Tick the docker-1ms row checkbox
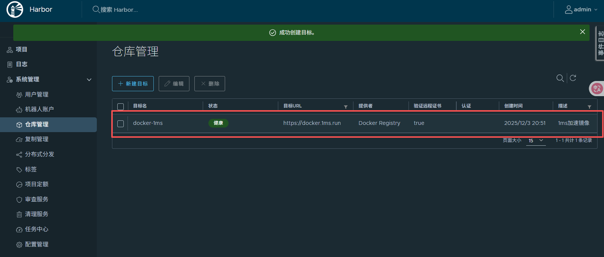This screenshot has width=604, height=257. pos(120,123)
